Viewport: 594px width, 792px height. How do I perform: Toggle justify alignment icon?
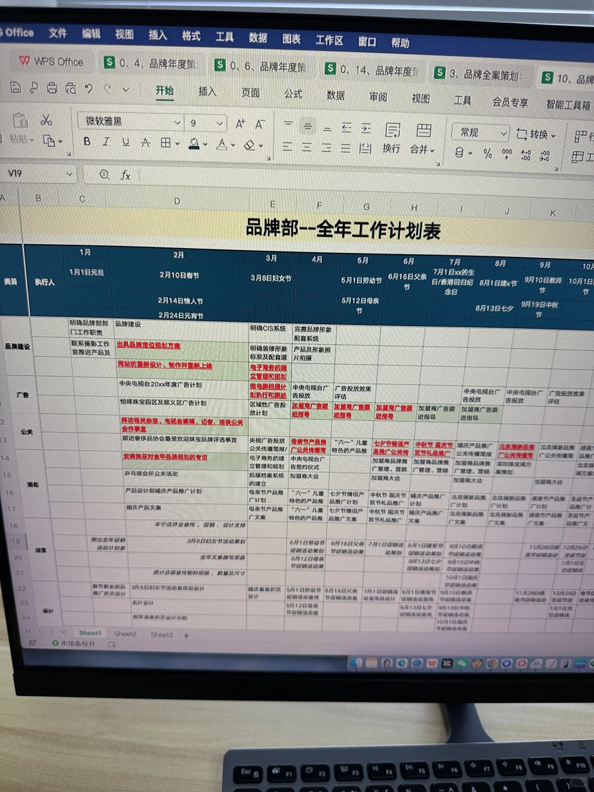(x=345, y=148)
